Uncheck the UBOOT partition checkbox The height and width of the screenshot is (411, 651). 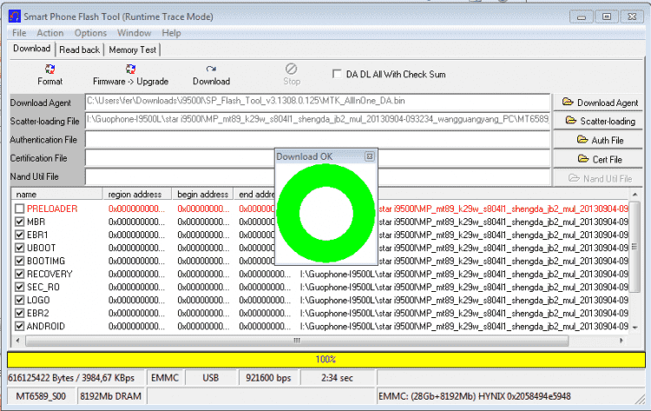(x=19, y=248)
